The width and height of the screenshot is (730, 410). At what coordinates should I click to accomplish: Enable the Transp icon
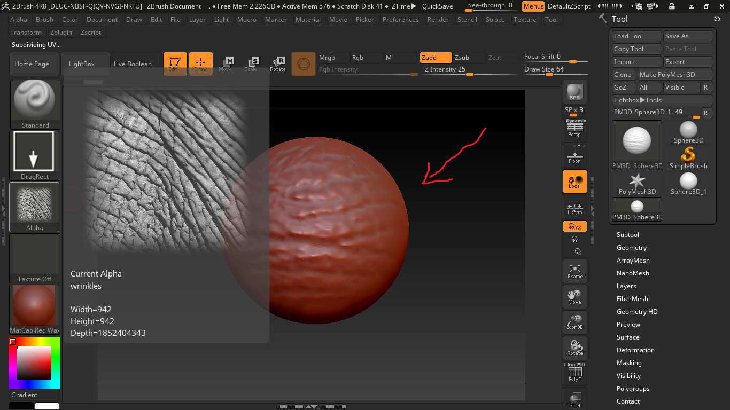574,398
